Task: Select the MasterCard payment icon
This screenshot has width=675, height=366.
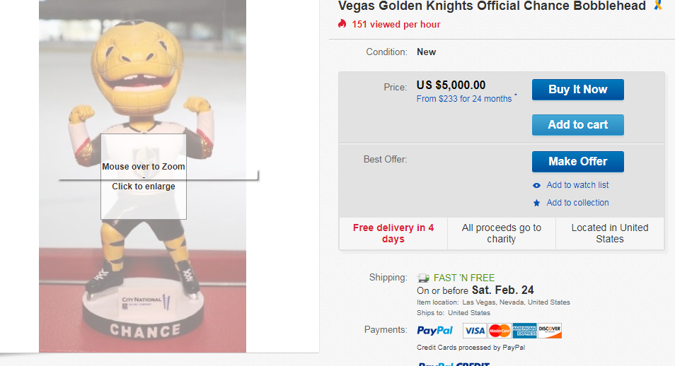Action: click(500, 331)
